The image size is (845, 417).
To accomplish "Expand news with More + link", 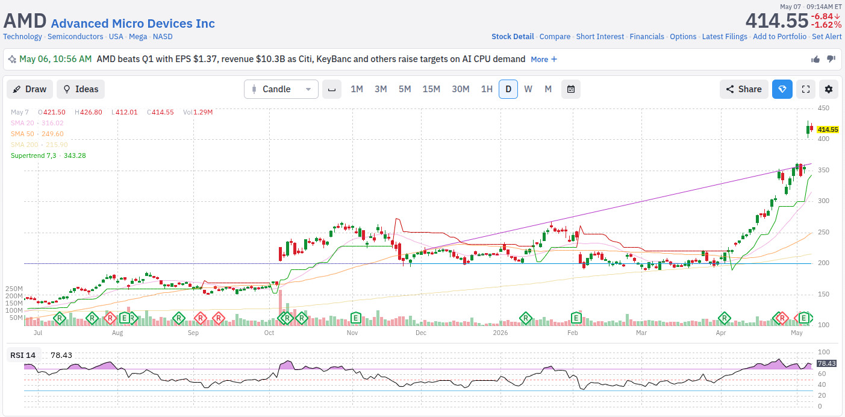I will coord(544,59).
